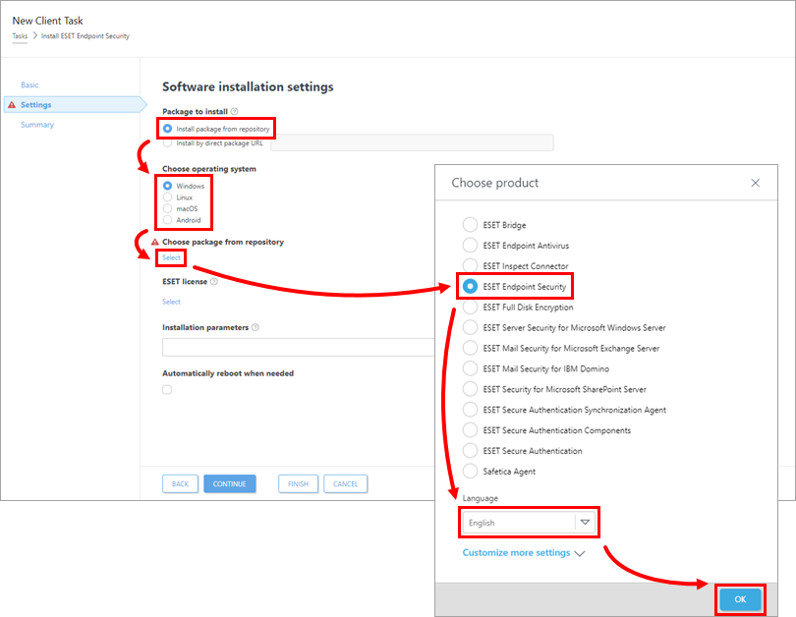Viewport: 796px width, 617px height.
Task: Toggle Automatically reboot when needed checkbox
Action: [167, 390]
